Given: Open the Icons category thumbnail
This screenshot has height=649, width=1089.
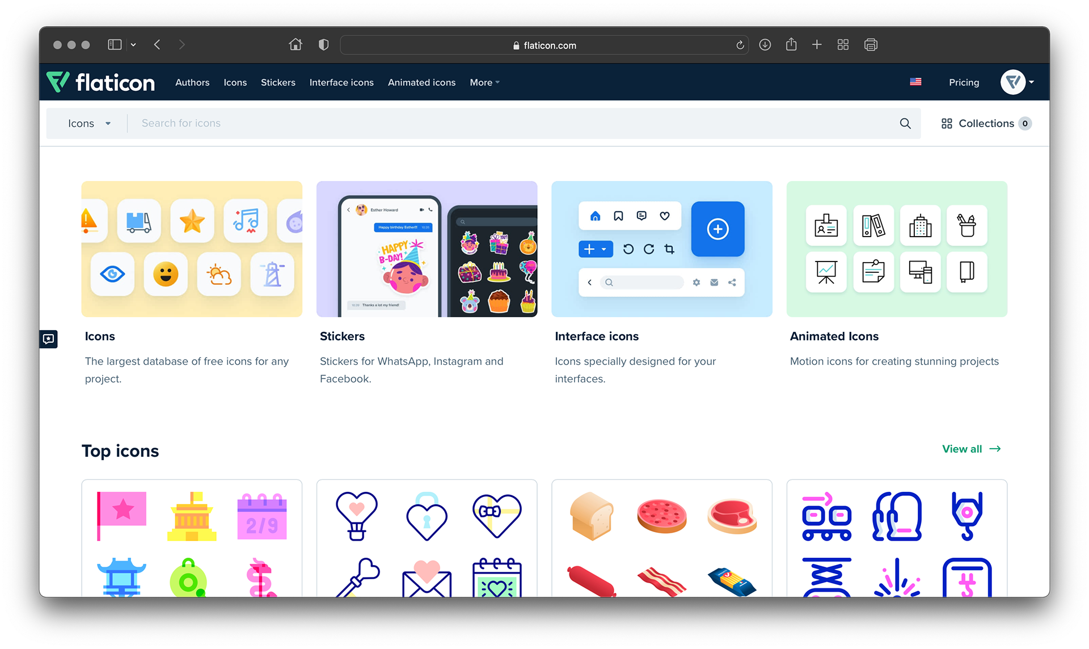Looking at the screenshot, I should pos(192,249).
